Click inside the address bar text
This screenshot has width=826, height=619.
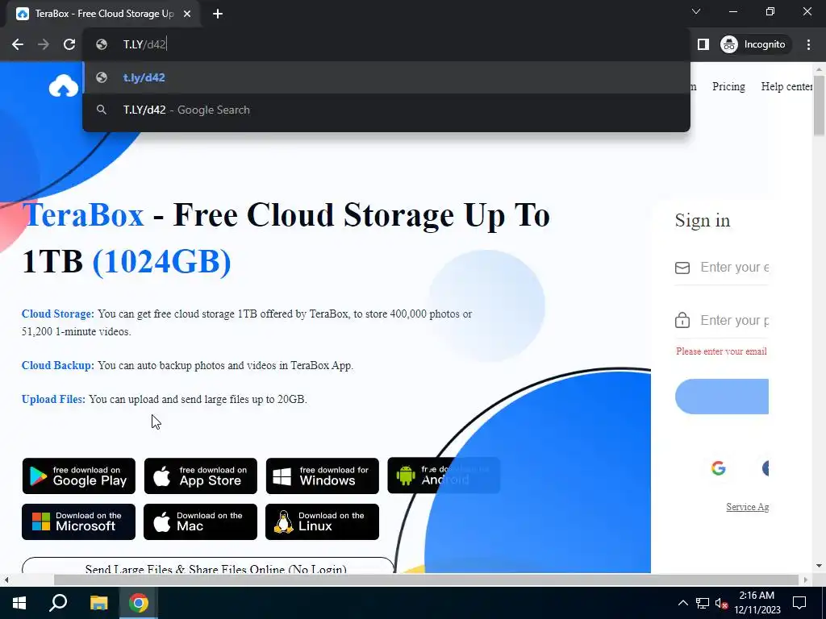tap(144, 44)
